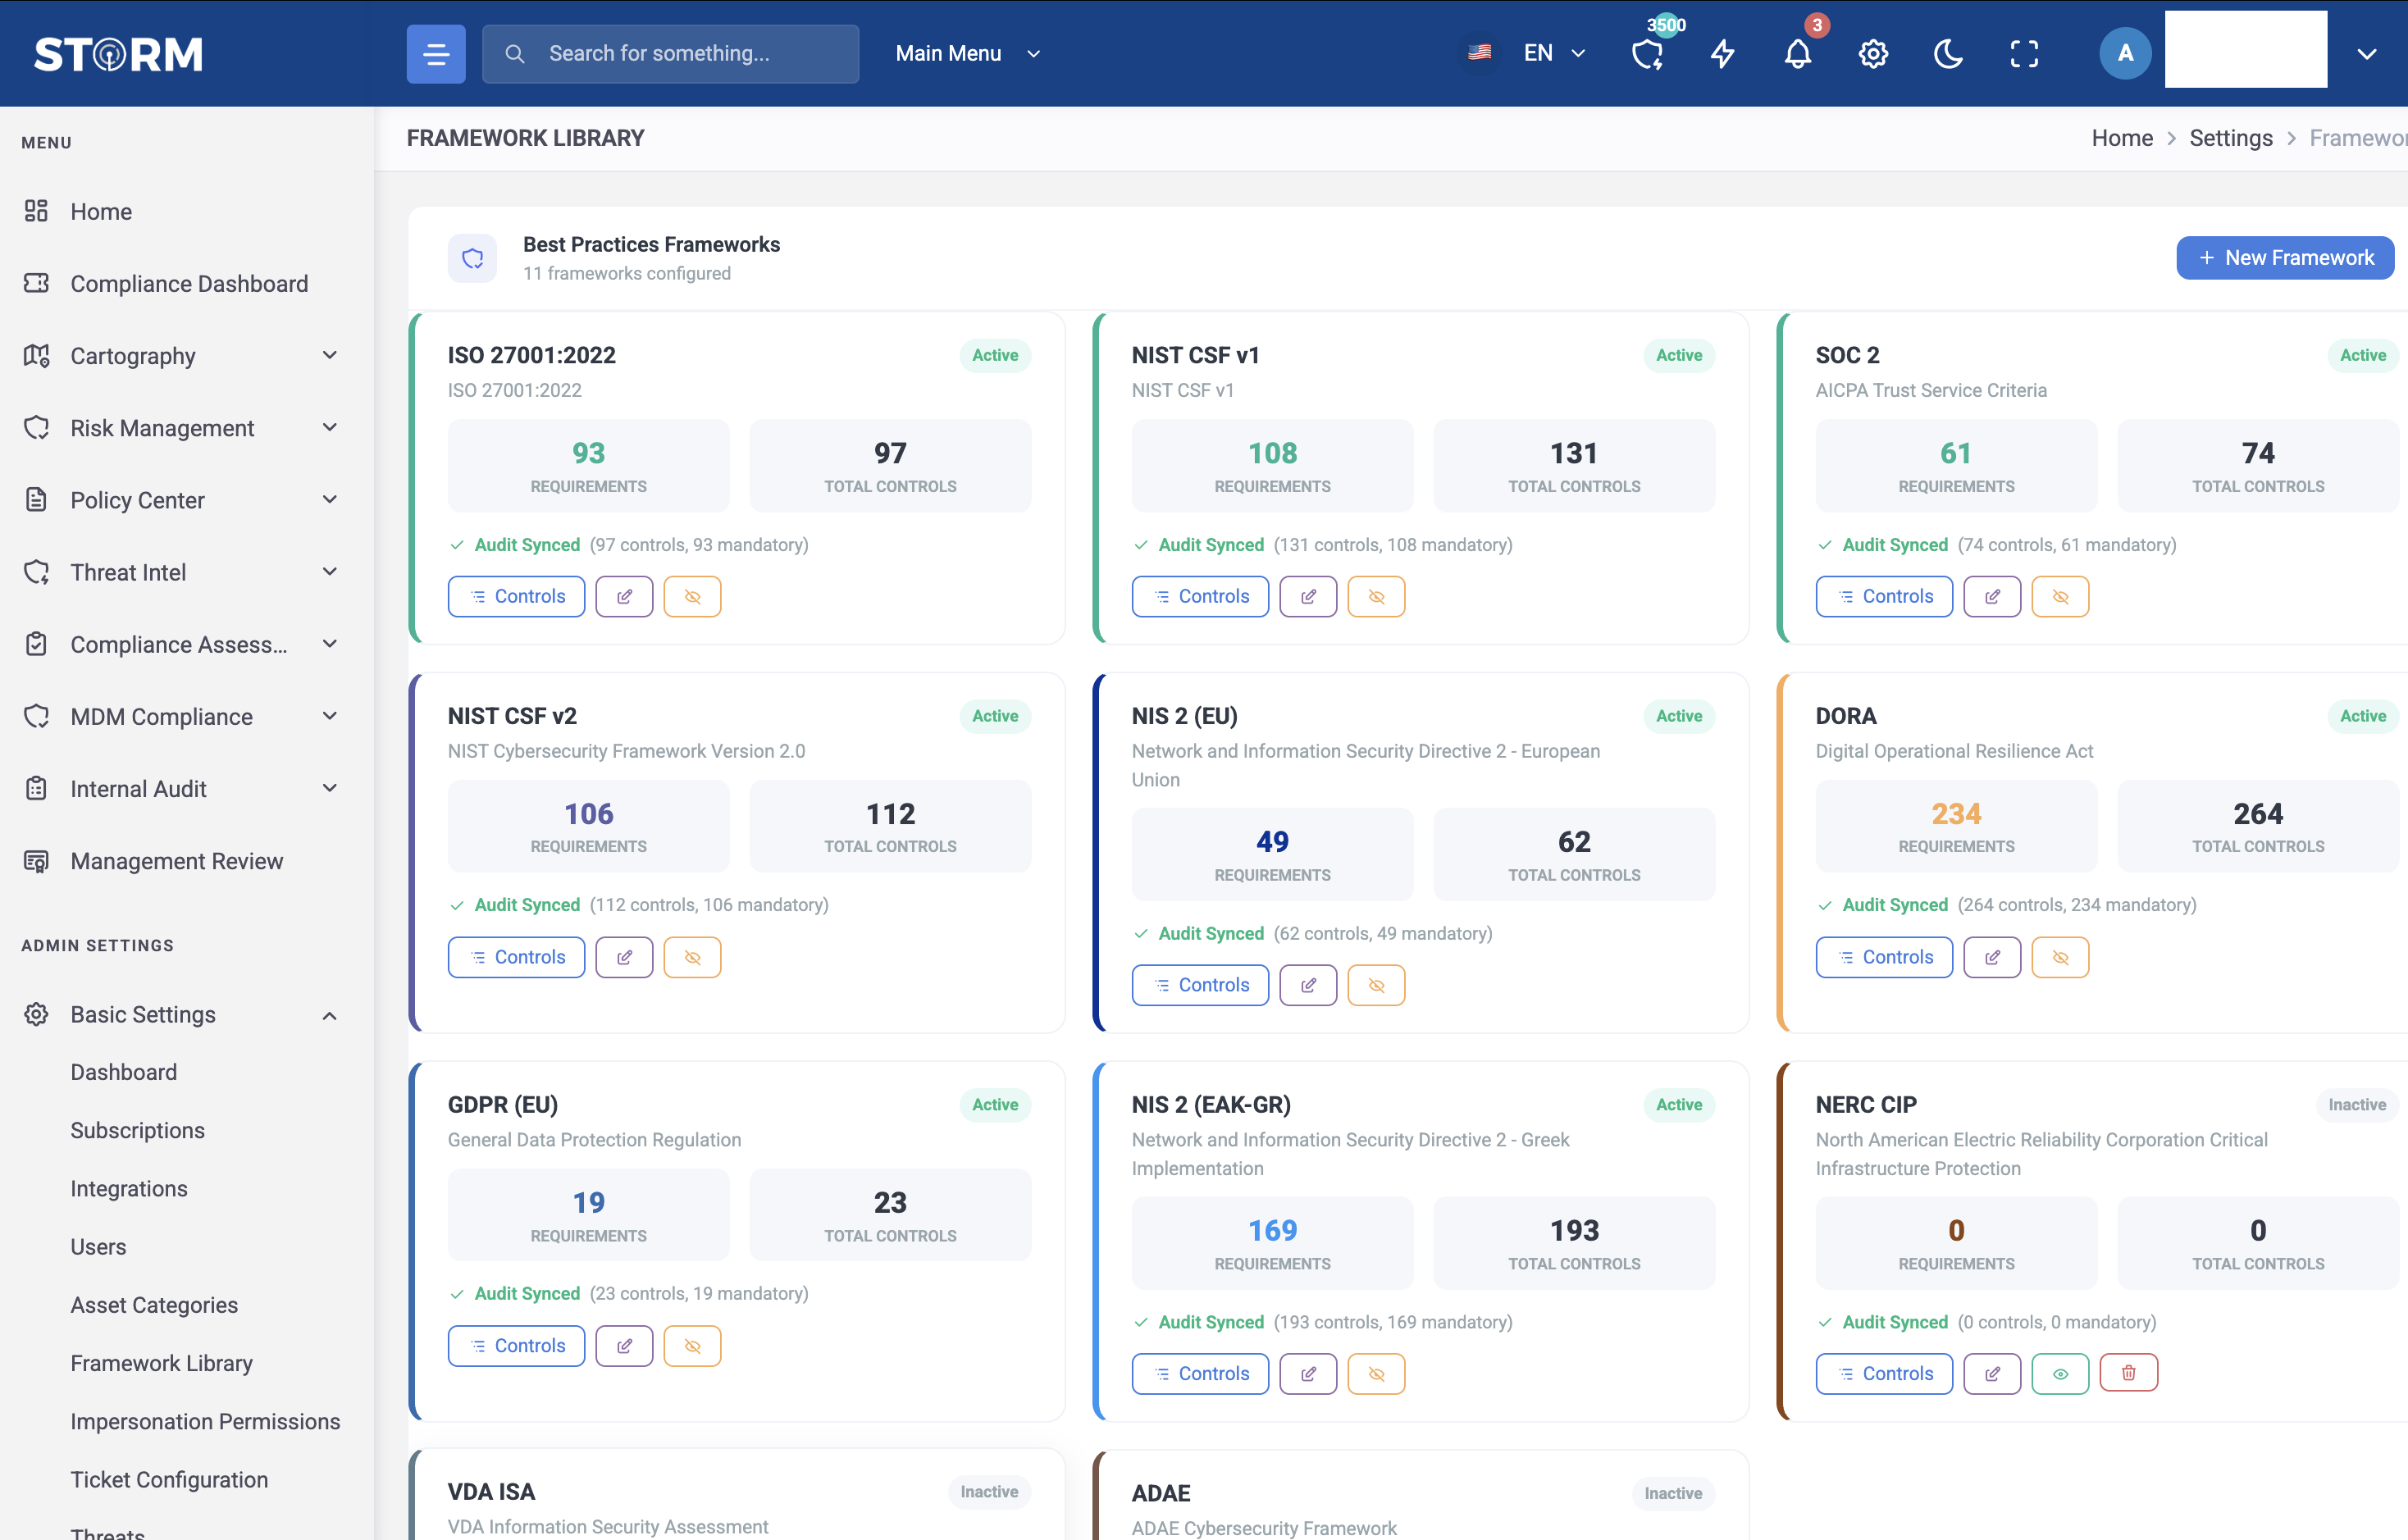Image resolution: width=2408 pixels, height=1540 pixels.
Task: Open the shield icon with 3500 badge
Action: pos(1647,54)
